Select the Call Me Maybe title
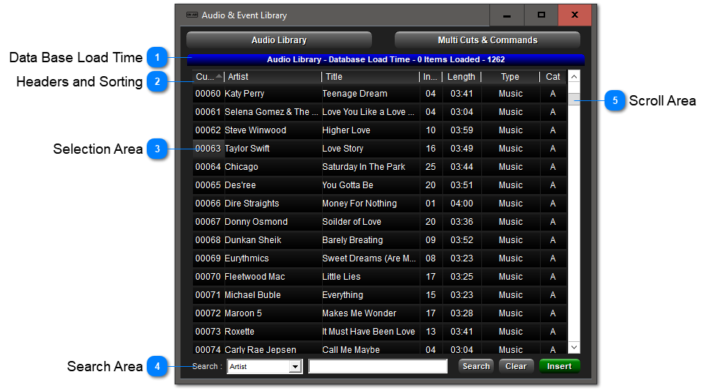708x391 pixels. tap(371, 349)
